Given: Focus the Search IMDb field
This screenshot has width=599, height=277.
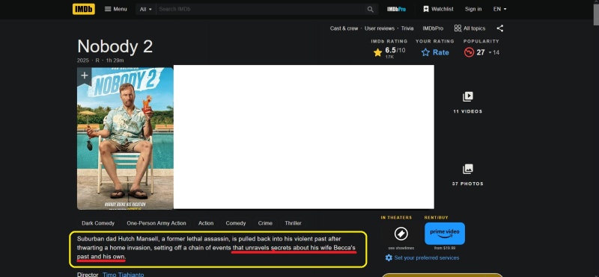Looking at the screenshot, I should click(x=260, y=9).
